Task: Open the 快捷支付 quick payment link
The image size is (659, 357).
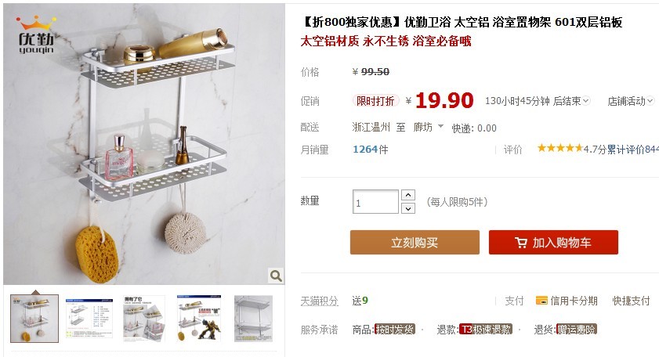Action: (631, 301)
